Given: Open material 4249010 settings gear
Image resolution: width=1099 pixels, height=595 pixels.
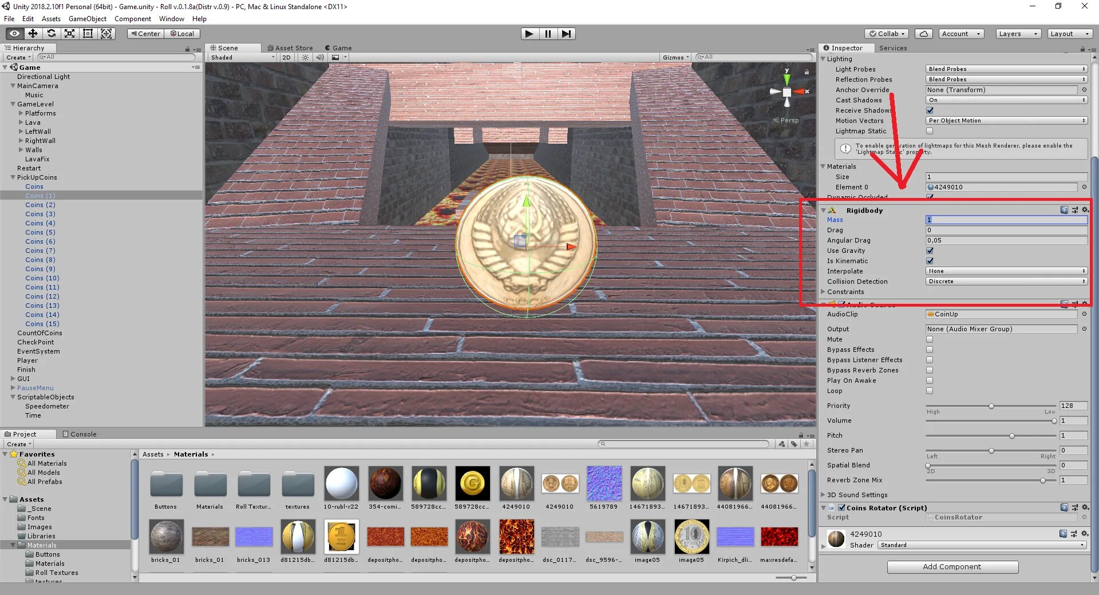Looking at the screenshot, I should coord(1084,534).
